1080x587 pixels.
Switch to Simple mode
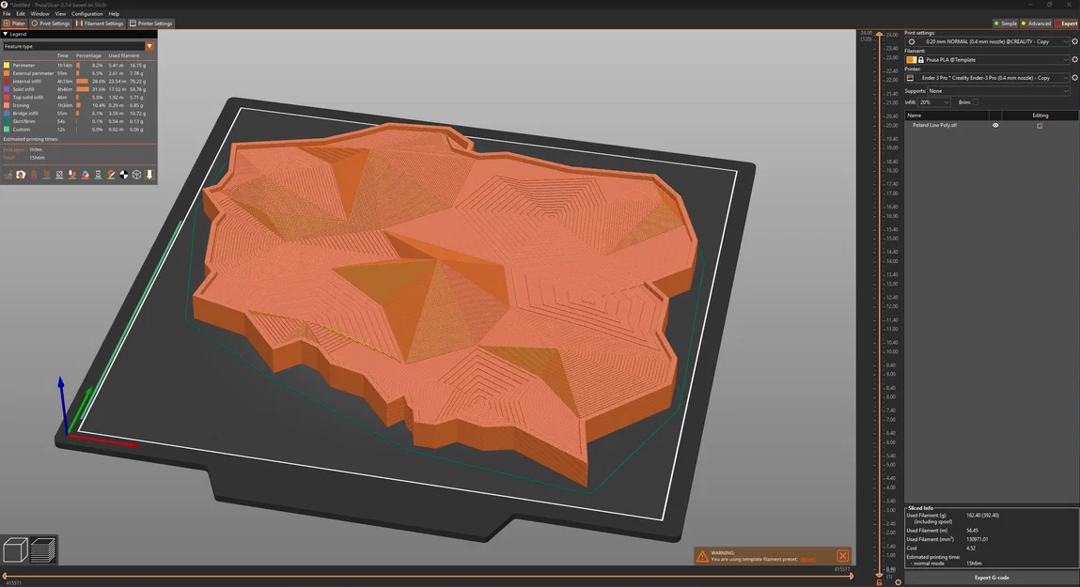click(x=1007, y=23)
